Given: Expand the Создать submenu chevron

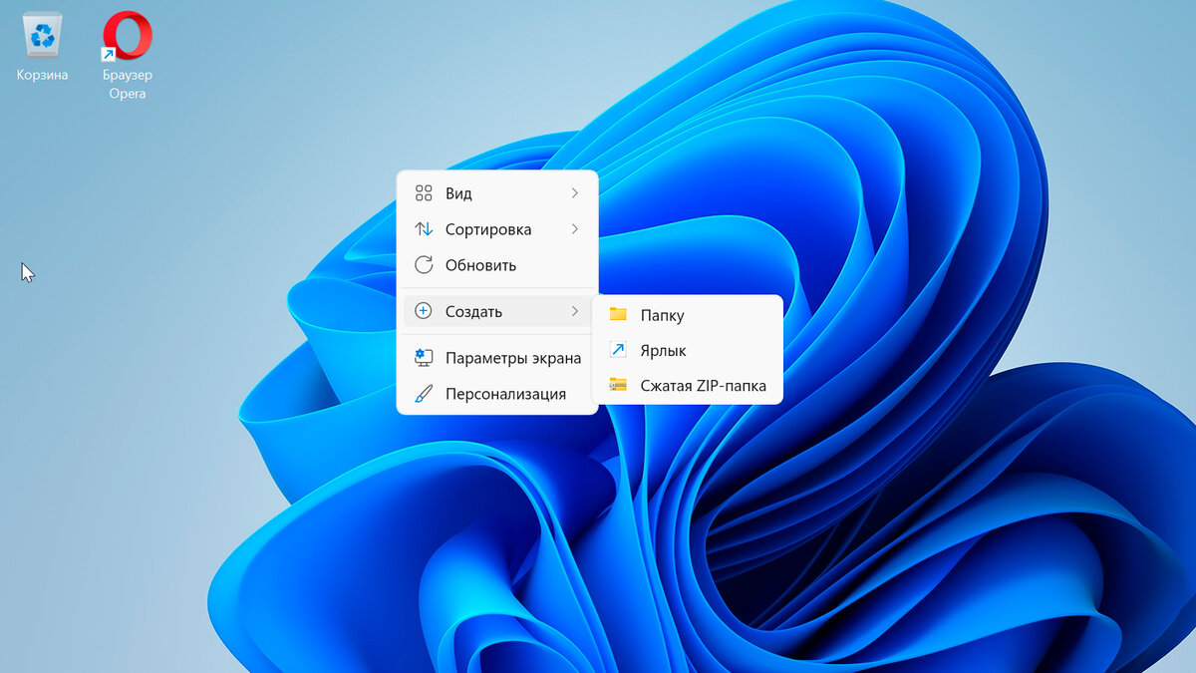Looking at the screenshot, I should 575,311.
